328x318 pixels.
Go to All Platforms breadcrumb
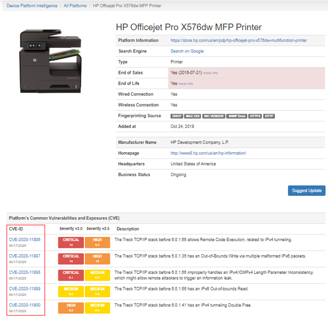tap(75, 6)
